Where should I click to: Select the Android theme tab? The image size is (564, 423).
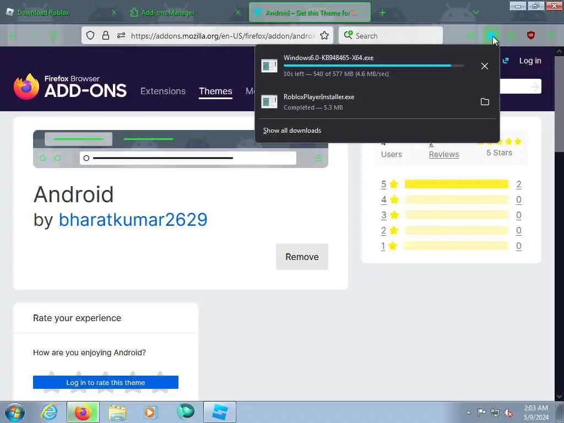point(310,13)
